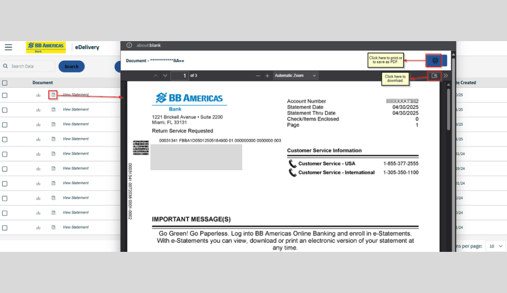Viewport: 507px width, 293px height.
Task: Click the Document column header
Action: [42, 83]
